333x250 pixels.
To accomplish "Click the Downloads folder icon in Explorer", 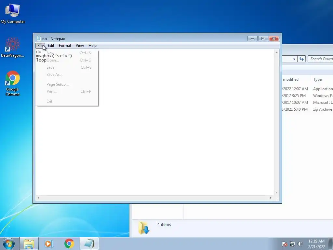I will click(144, 228).
